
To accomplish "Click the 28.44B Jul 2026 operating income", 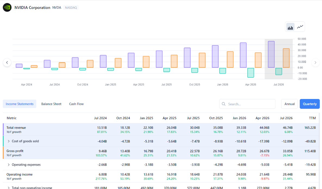I will click(x=288, y=174).
